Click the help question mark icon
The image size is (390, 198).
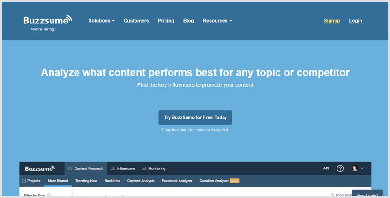point(340,168)
